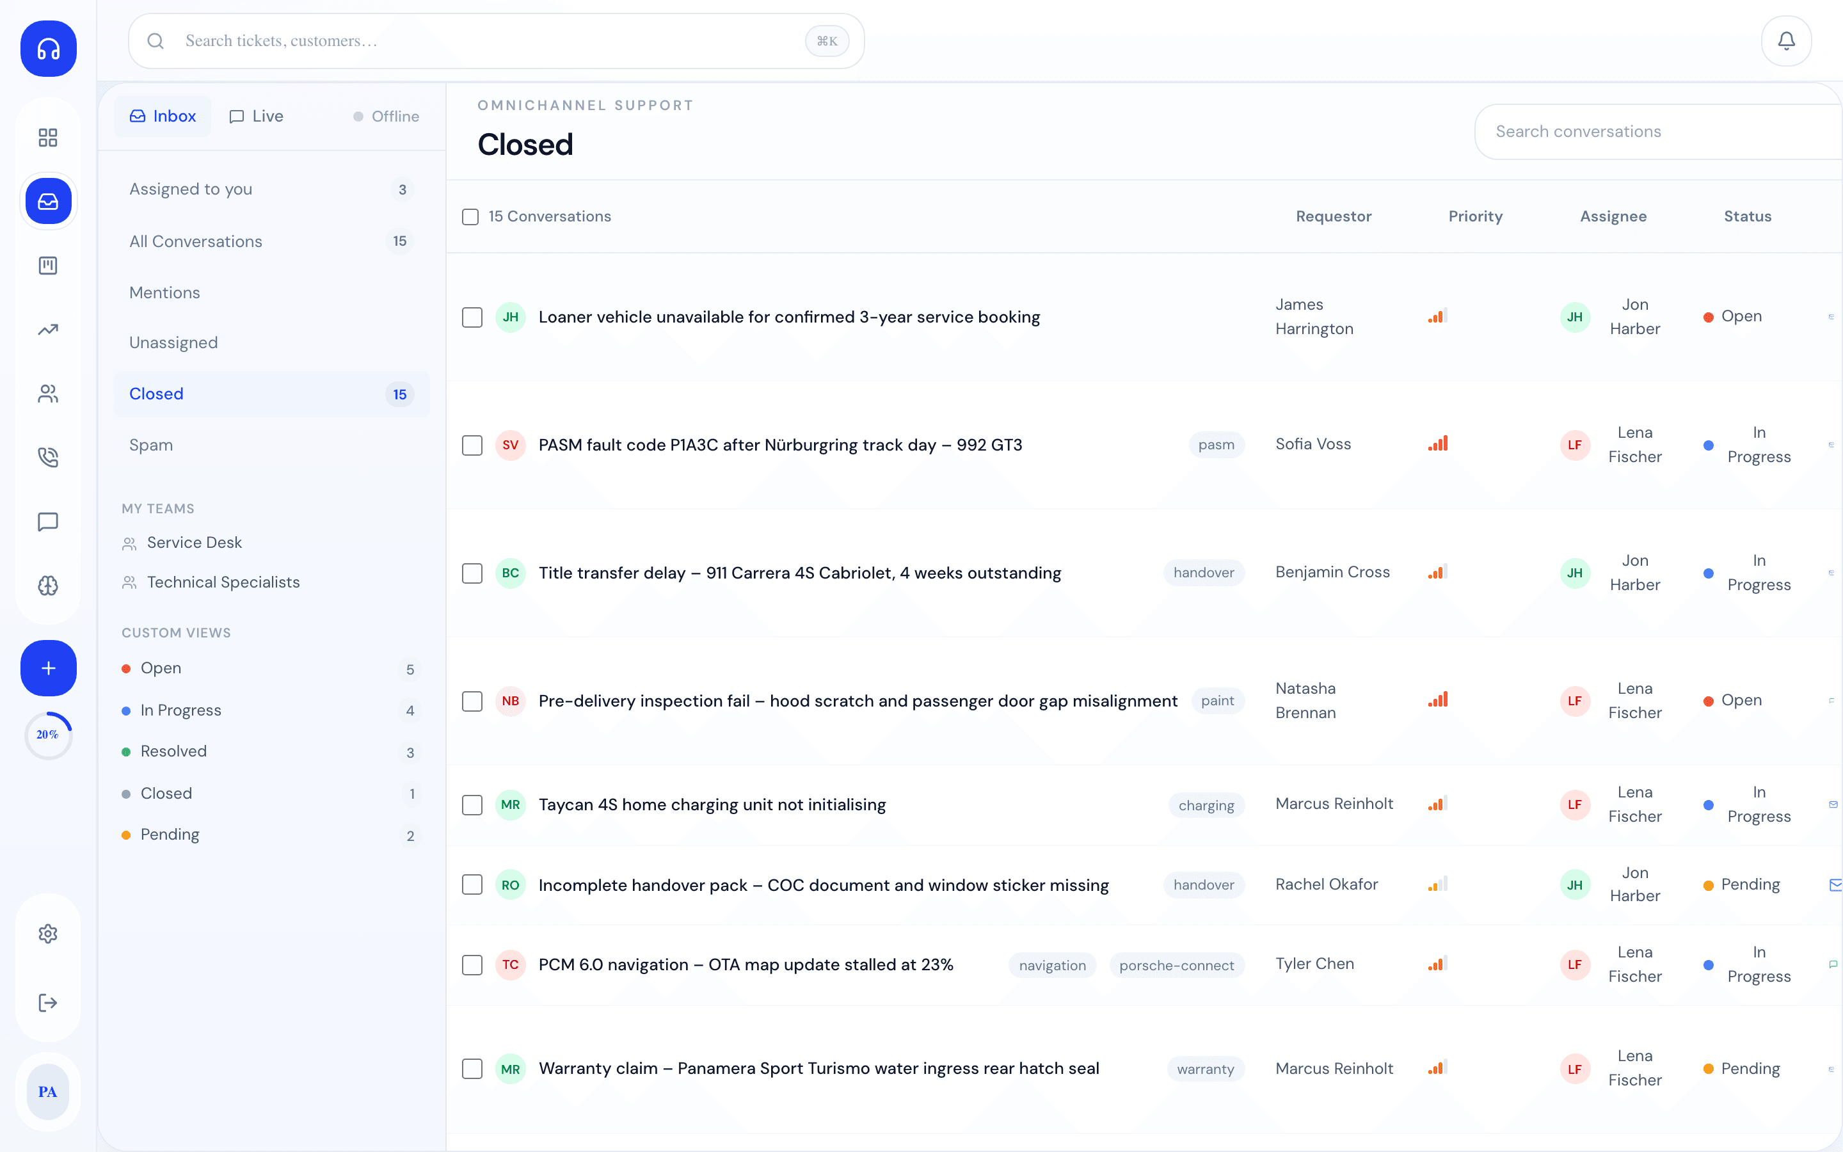
Task: Click the BC avatar of Title transfer ticket
Action: (x=510, y=573)
